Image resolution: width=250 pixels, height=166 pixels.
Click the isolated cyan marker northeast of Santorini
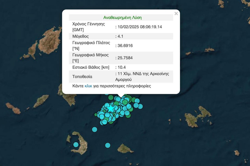pos(95,129)
